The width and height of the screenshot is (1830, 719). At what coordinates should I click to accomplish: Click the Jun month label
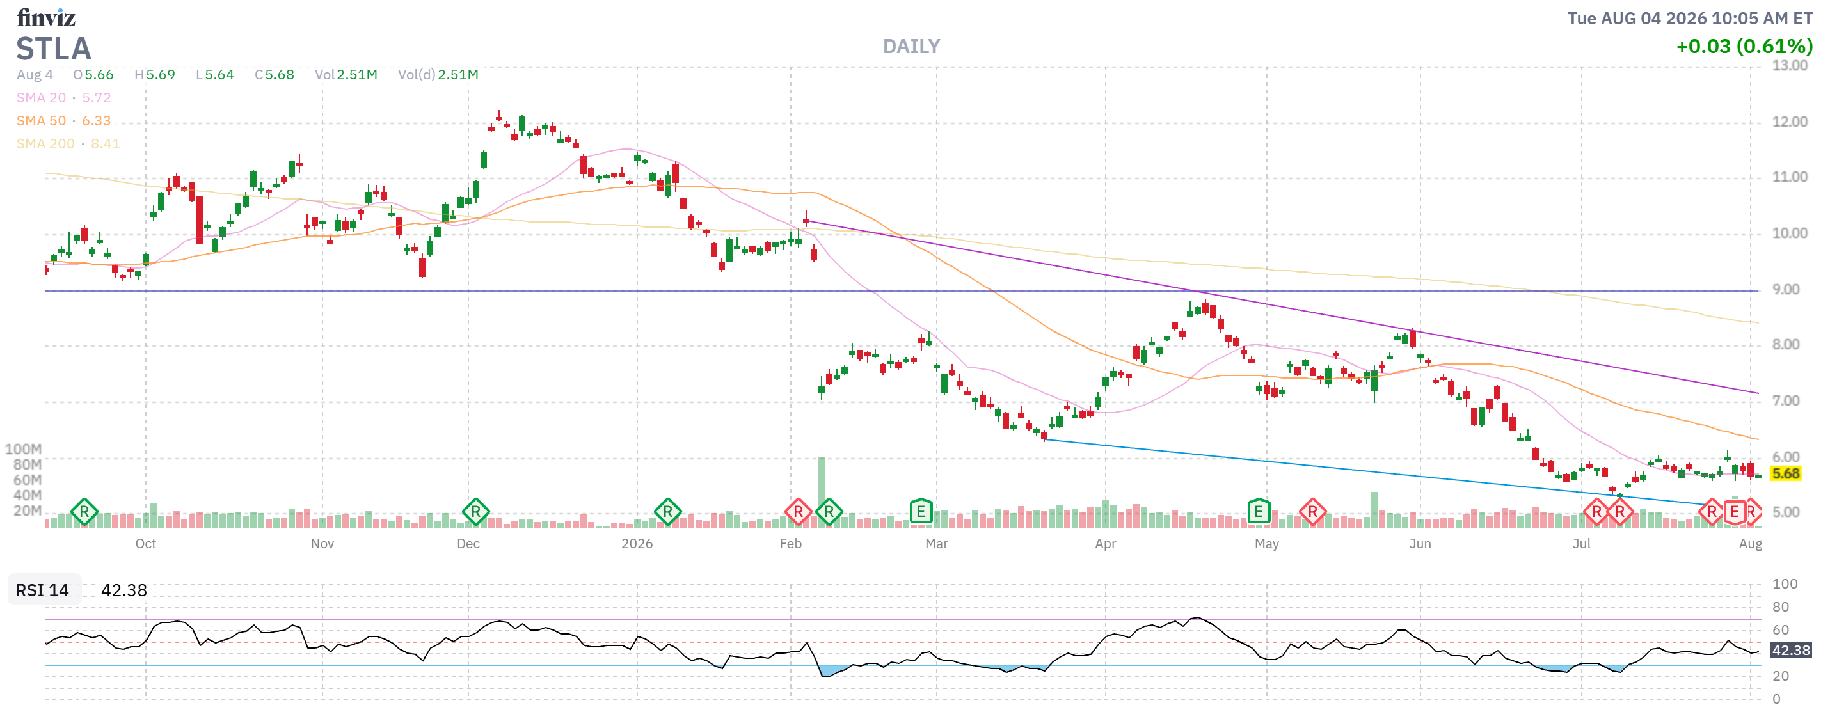pyautogui.click(x=1420, y=544)
